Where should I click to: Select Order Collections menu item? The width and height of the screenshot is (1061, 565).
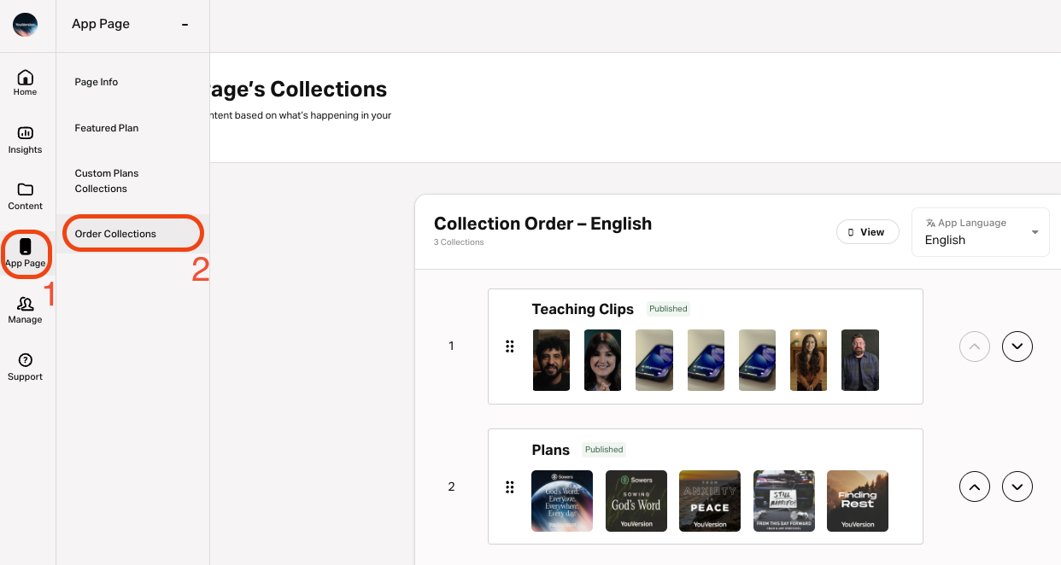[x=115, y=234]
